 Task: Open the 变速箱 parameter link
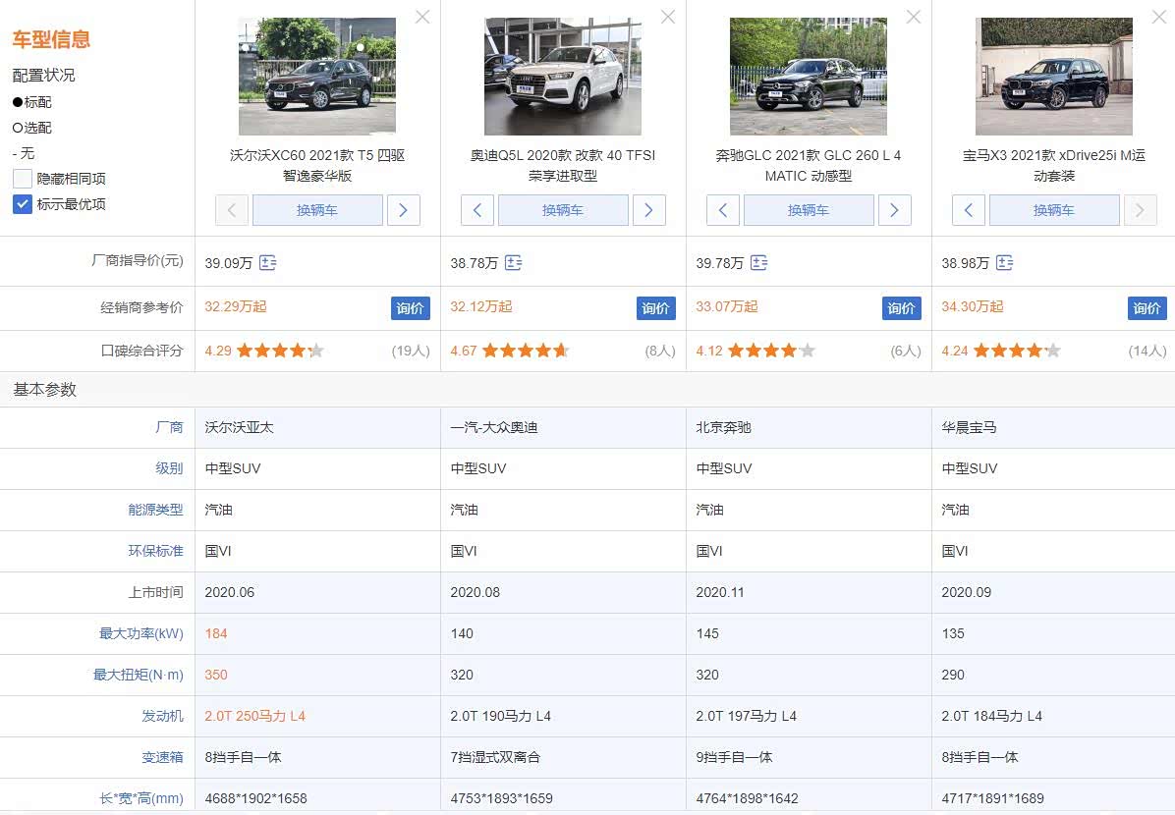(162, 757)
